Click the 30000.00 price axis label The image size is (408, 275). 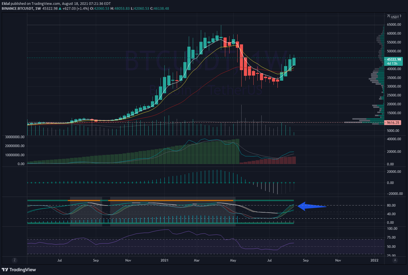tap(394, 86)
